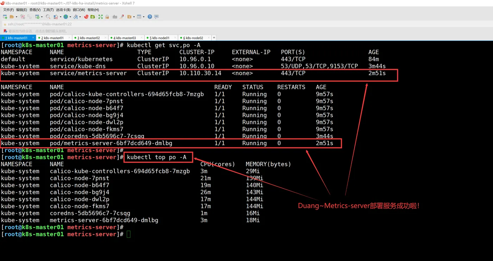Click the command 'kubectl get svc,po -A'

[x=164, y=45]
